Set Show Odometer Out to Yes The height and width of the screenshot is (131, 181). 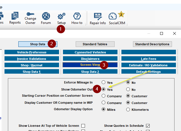(x=103, y=89)
